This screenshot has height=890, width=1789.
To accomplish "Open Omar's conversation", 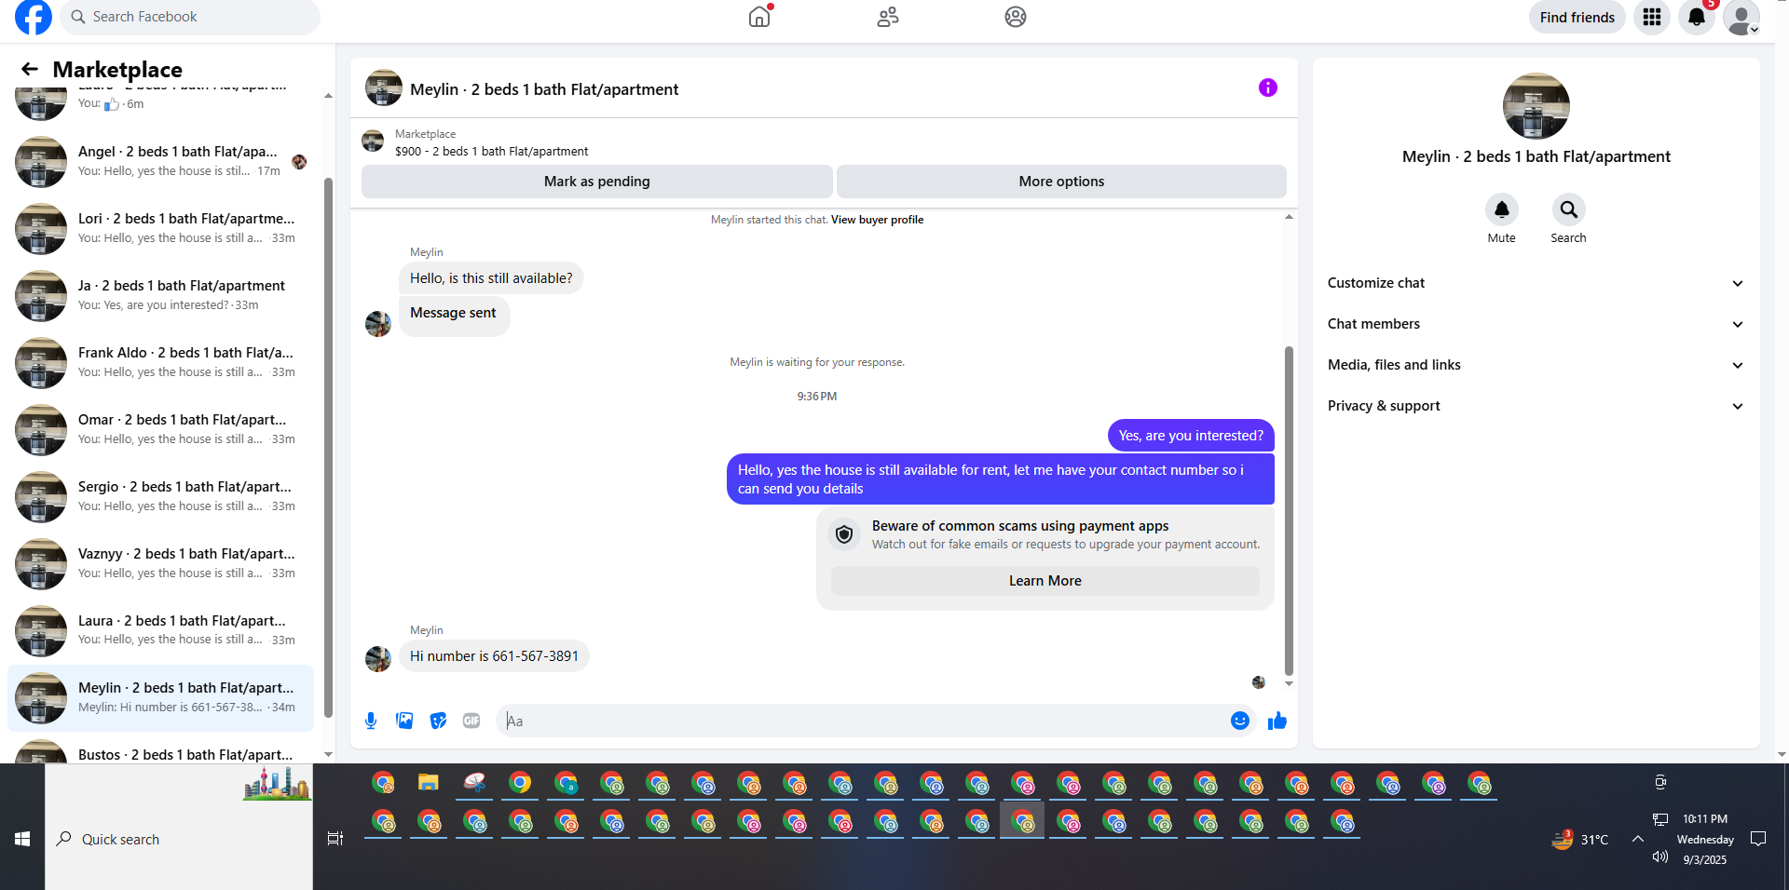I will click(160, 430).
